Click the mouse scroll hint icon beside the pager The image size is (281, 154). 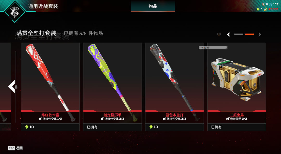point(219,34)
